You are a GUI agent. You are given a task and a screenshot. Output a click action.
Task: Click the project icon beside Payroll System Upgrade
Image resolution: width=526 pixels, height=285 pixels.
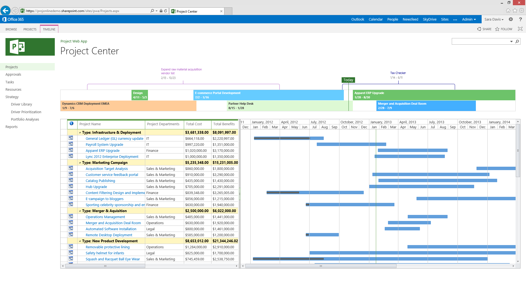[71, 144]
